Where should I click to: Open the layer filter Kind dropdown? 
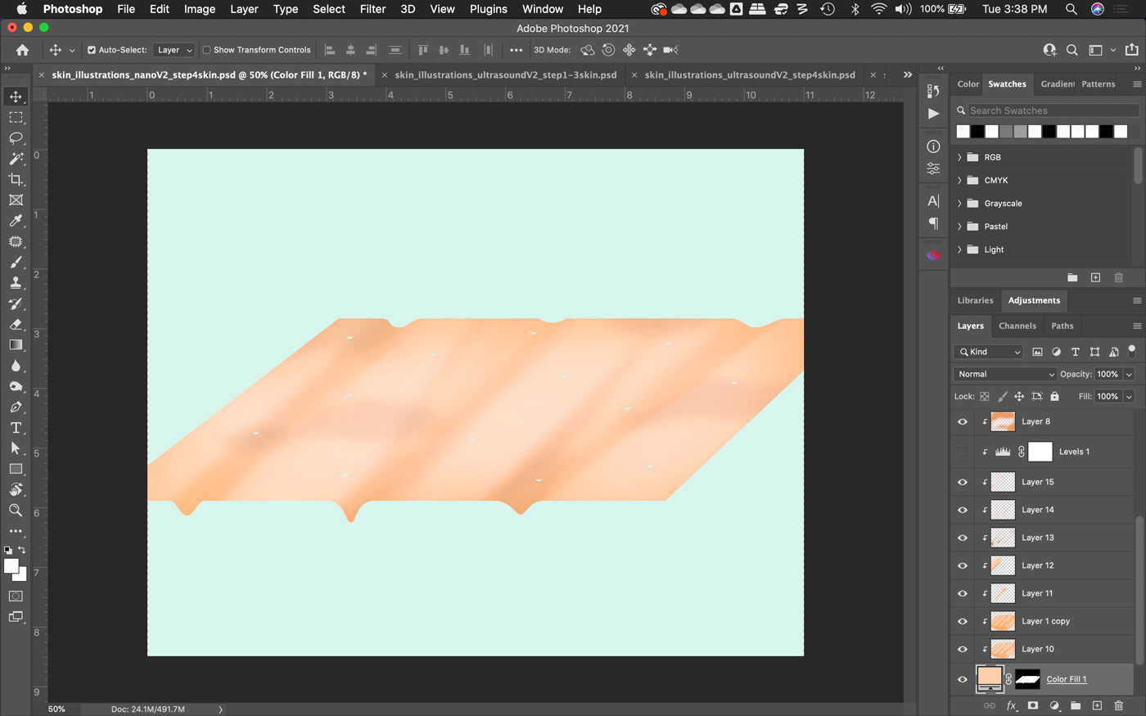(988, 352)
